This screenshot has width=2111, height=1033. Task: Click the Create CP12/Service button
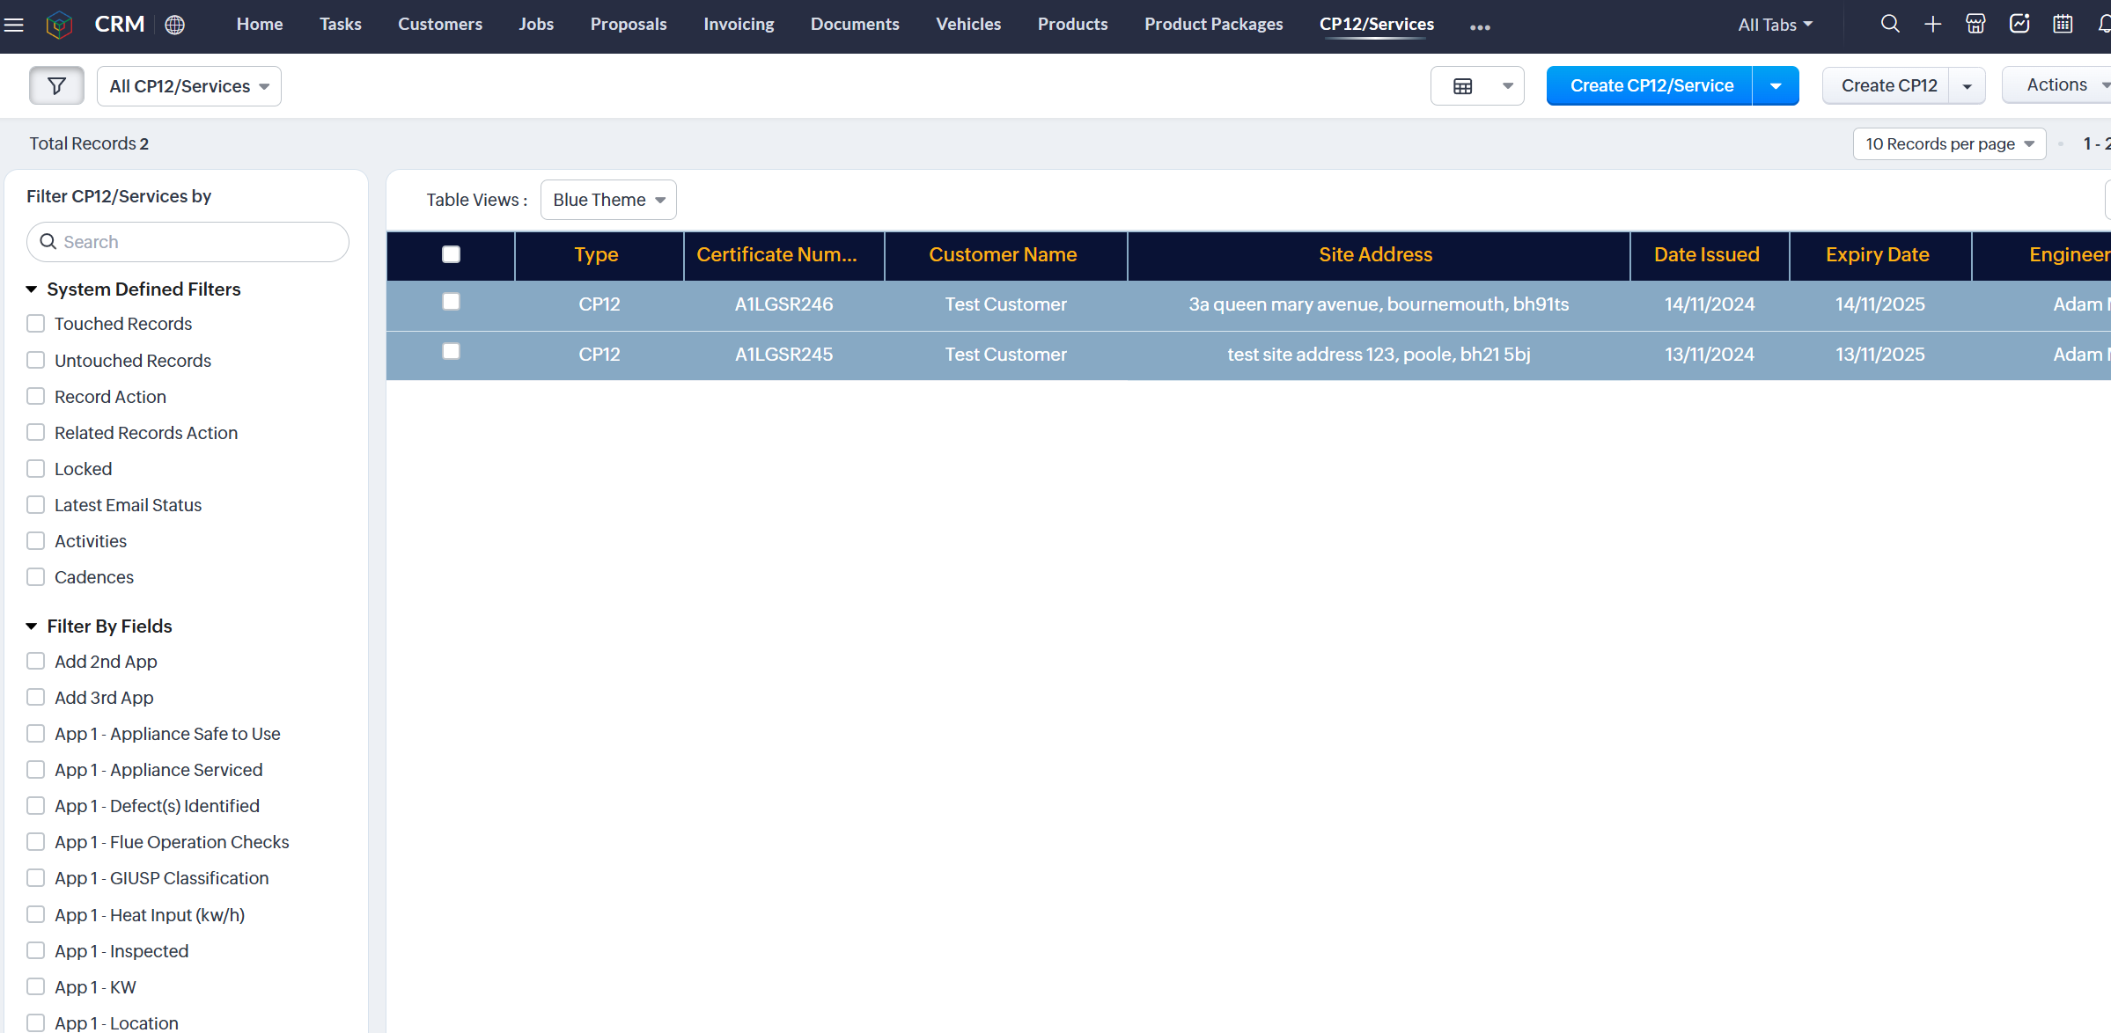pyautogui.click(x=1651, y=86)
